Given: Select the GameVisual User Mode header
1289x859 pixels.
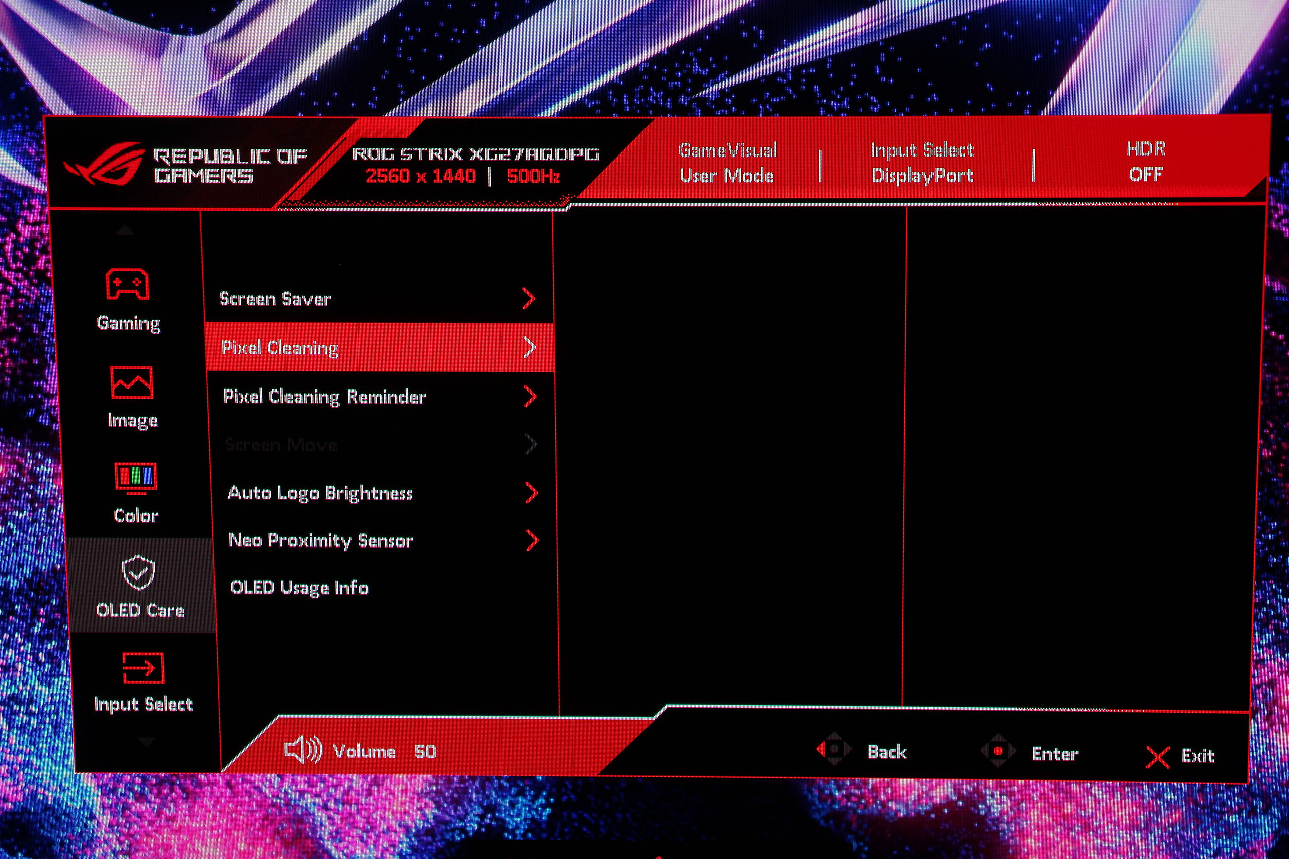Looking at the screenshot, I should (x=727, y=163).
